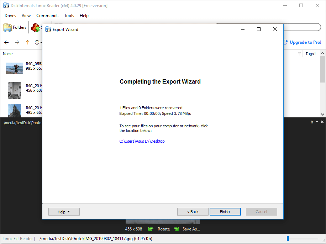
Task: Click the Name column header
Action: (8, 54)
